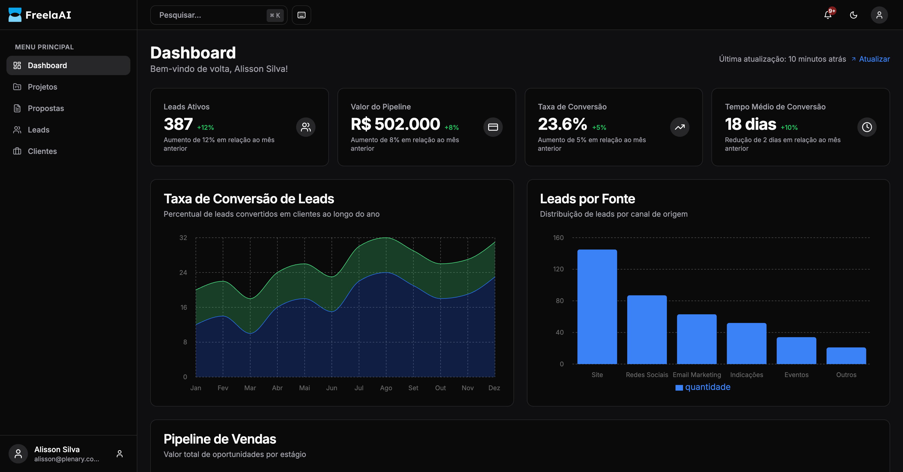Click the credit card icon on Pipeline card
The width and height of the screenshot is (903, 472).
pos(493,127)
